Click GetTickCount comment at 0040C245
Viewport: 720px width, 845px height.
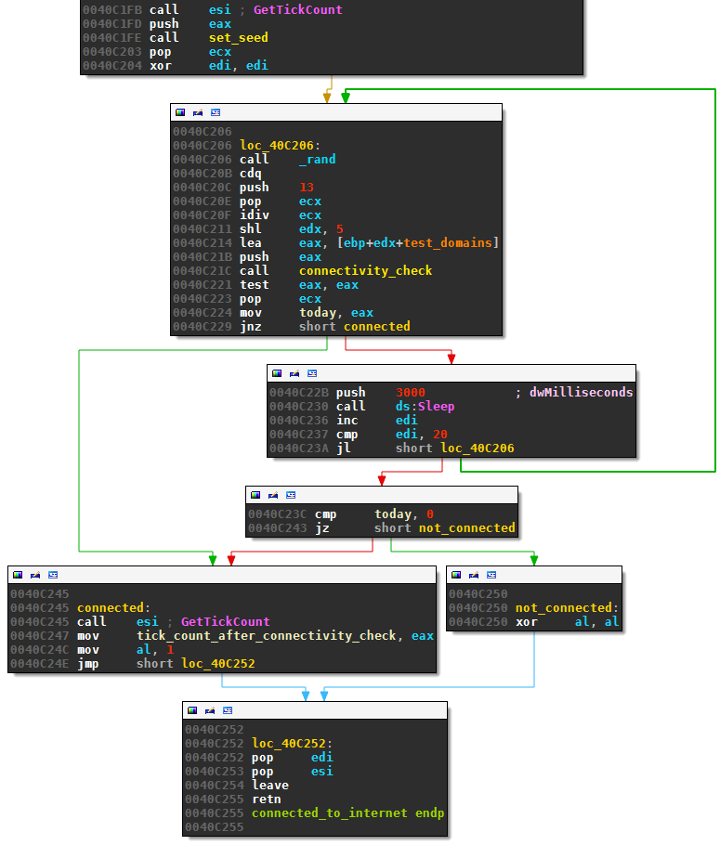pos(226,622)
